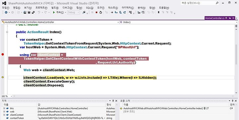Expand the 'clientContext' variable in Locals
This screenshot has width=239, height=120.
point(4,115)
